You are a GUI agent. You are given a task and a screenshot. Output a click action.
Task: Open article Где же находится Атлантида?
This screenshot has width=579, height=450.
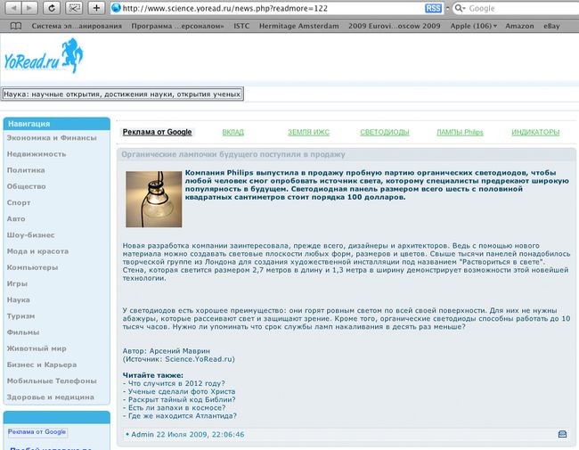coord(183,416)
